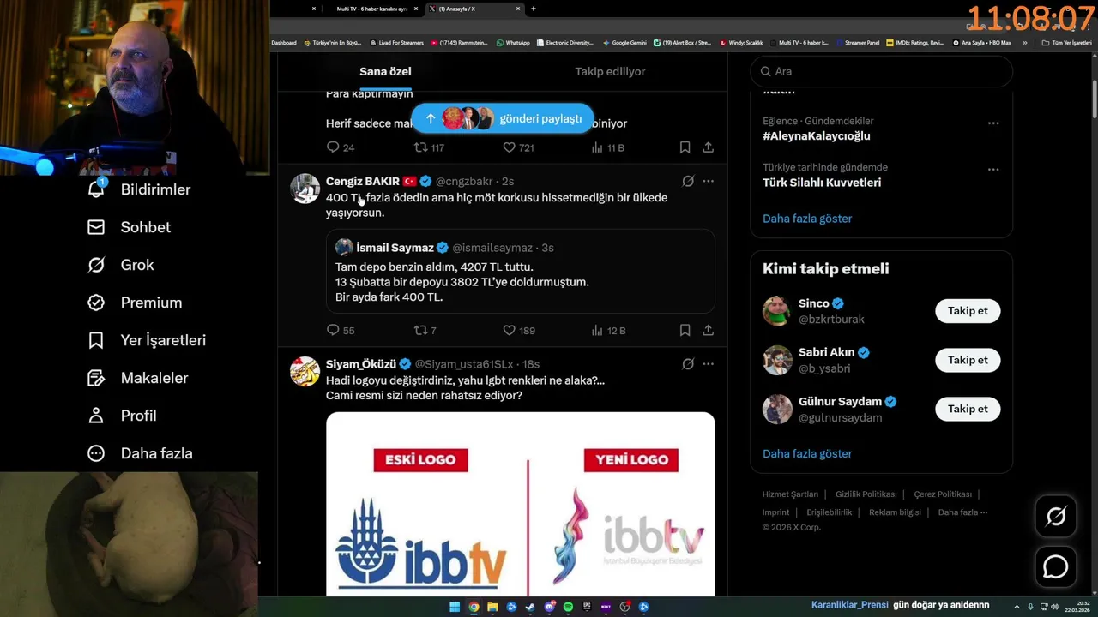
Task: Open Hizmet Şartları link
Action: click(790, 494)
